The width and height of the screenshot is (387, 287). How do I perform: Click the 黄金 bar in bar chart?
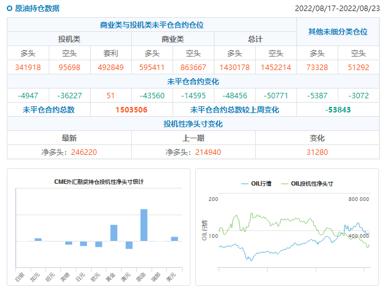[x=113, y=233]
